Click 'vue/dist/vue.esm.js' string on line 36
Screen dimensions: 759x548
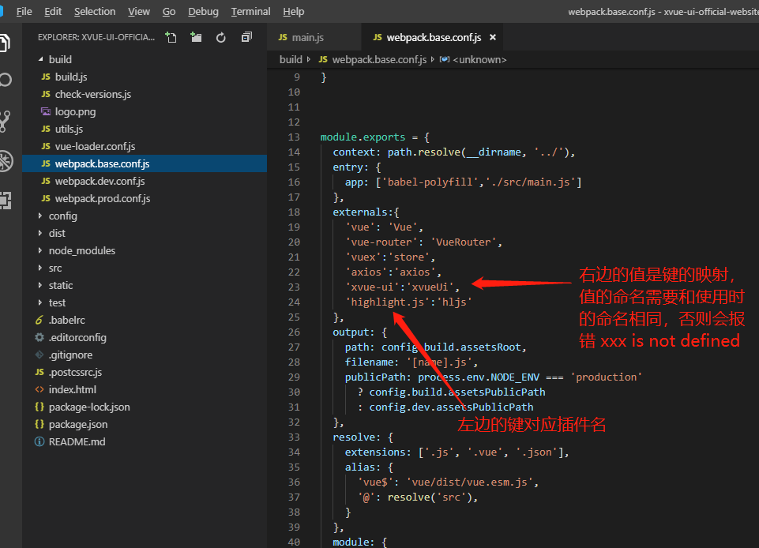[x=469, y=482]
